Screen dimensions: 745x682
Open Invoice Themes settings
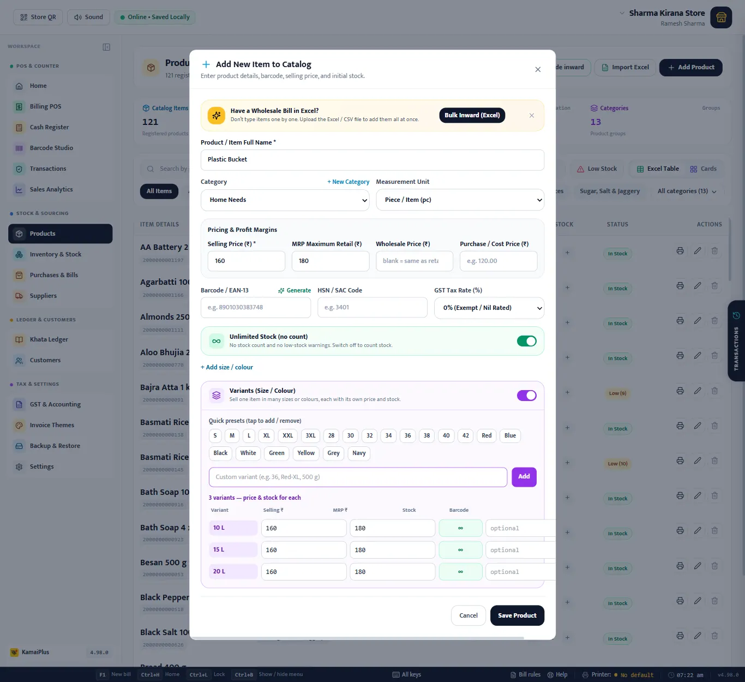[x=60, y=425]
